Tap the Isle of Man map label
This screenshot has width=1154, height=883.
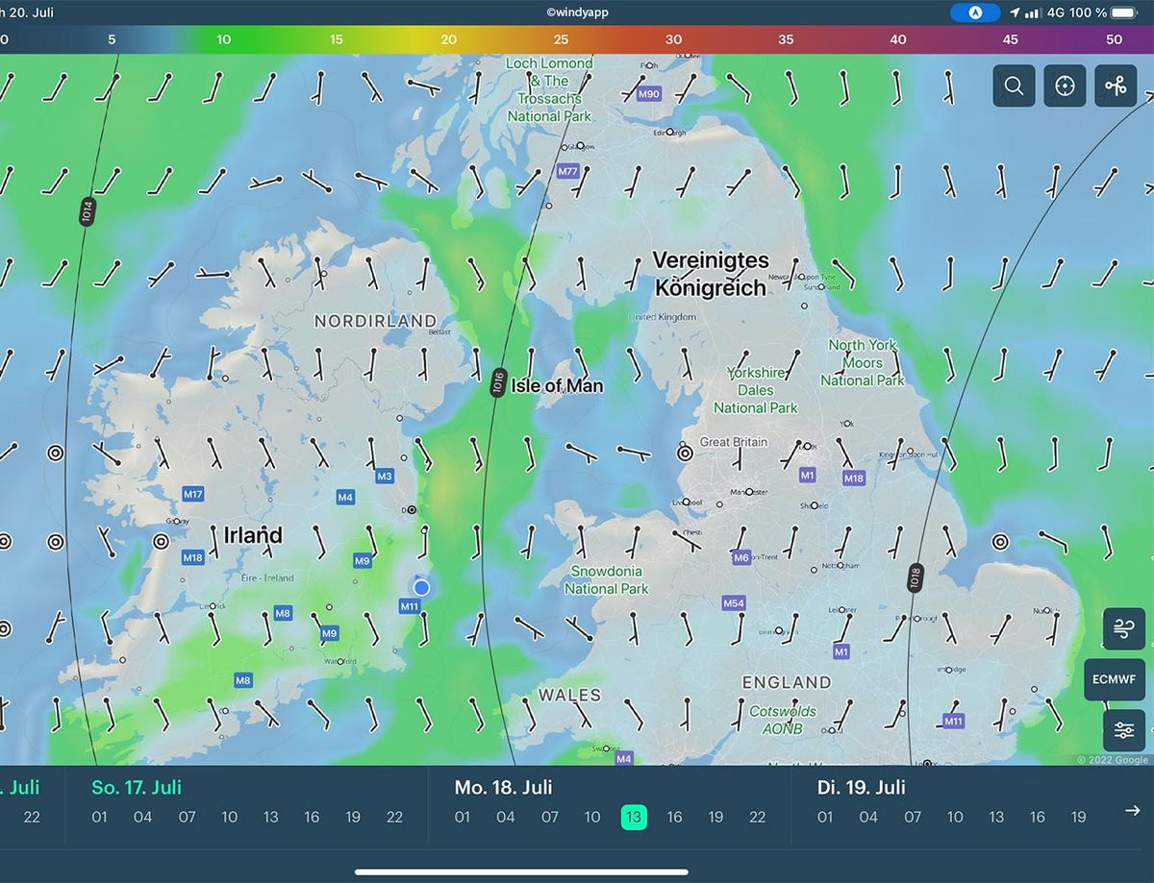(x=558, y=386)
